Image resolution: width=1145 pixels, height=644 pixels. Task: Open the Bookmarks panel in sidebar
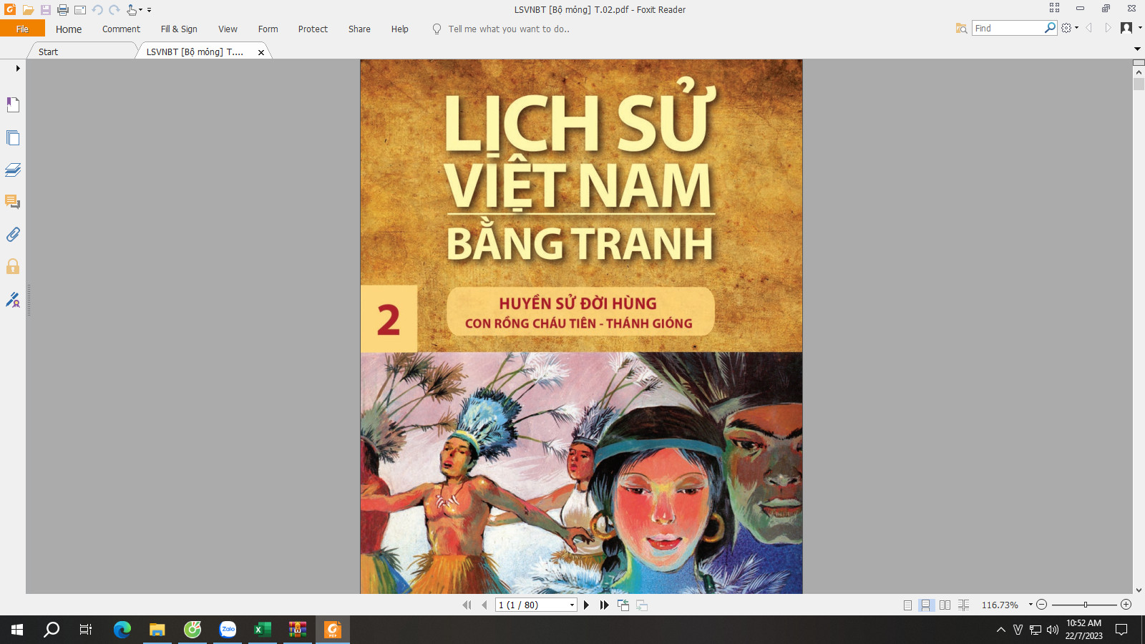point(13,105)
